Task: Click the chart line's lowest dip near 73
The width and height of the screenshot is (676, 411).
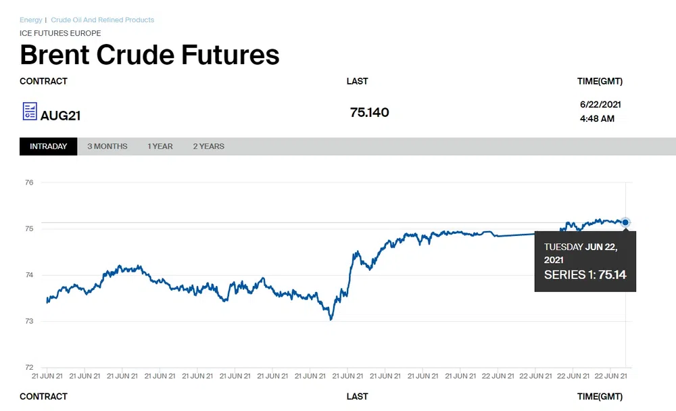Action: (331, 318)
